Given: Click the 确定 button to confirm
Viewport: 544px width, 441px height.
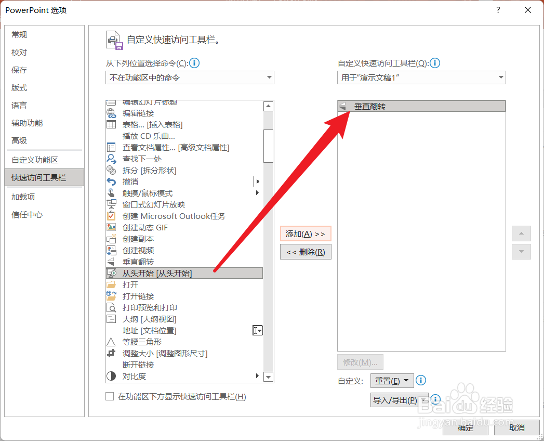Looking at the screenshot, I should 465,428.
